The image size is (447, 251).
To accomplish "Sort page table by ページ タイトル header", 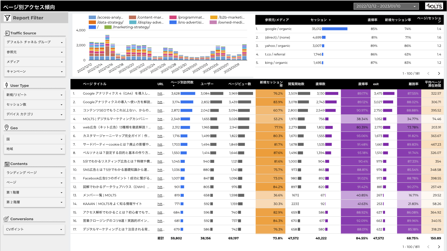I will point(95,84).
